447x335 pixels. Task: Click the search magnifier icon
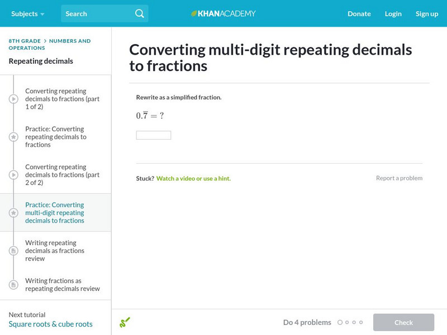click(139, 13)
